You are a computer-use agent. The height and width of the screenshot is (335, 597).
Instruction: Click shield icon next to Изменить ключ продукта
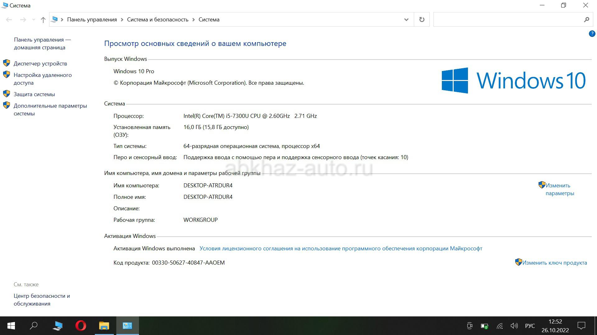[x=519, y=262]
